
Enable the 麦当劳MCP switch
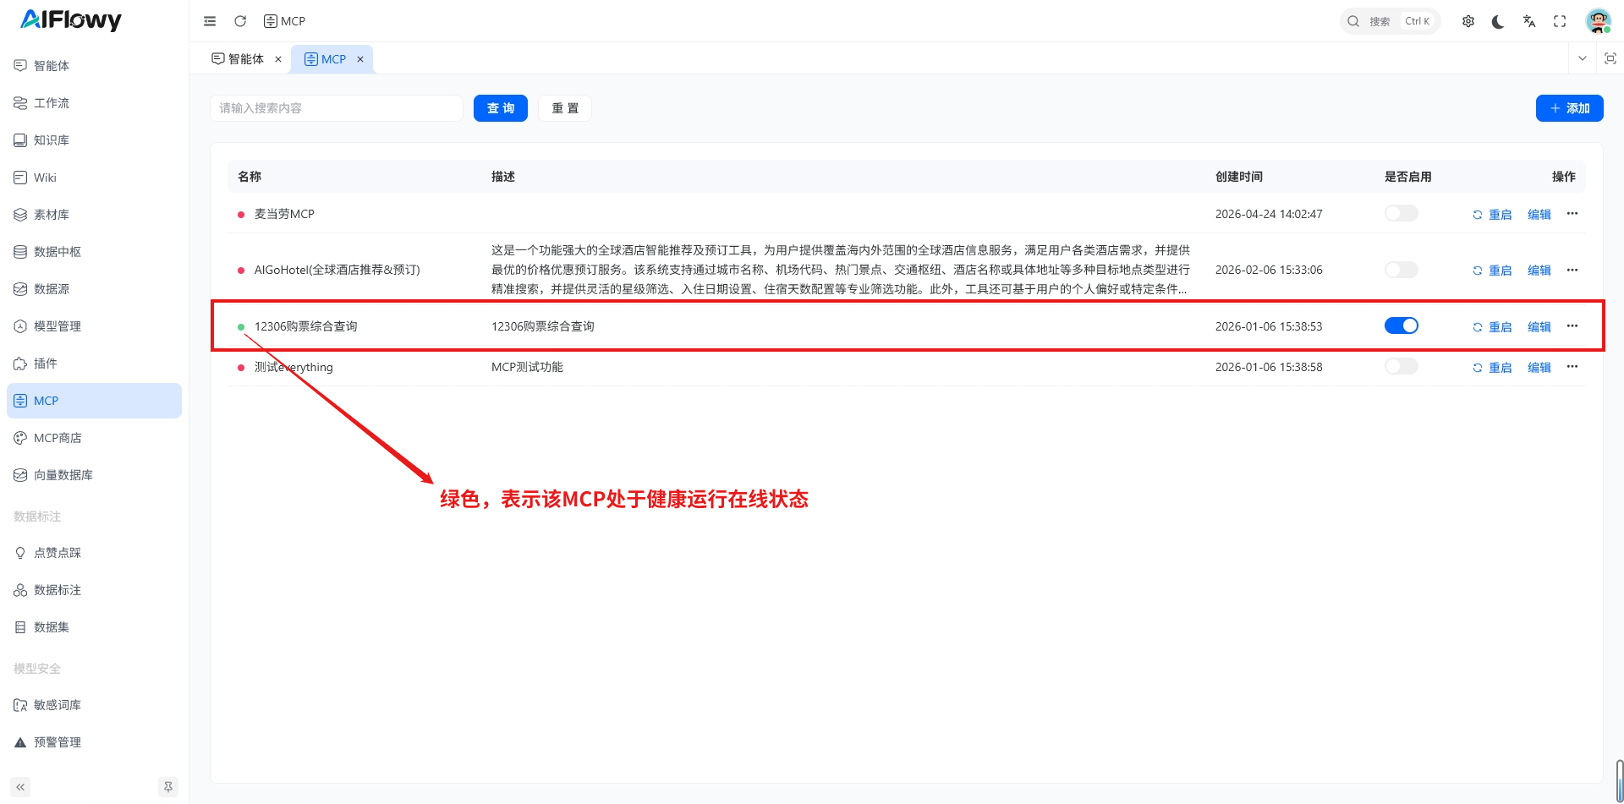(x=1402, y=214)
